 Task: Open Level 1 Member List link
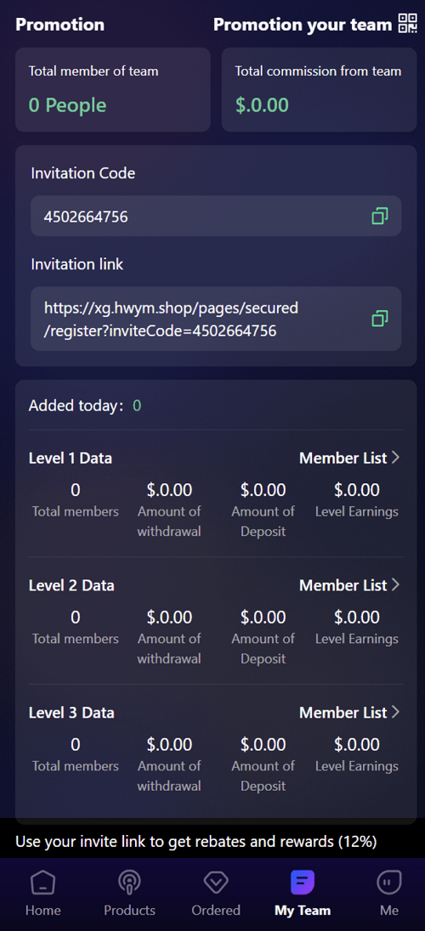pyautogui.click(x=343, y=458)
